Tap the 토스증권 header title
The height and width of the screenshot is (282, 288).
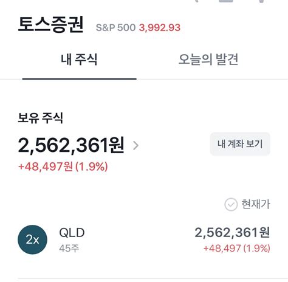tap(50, 25)
